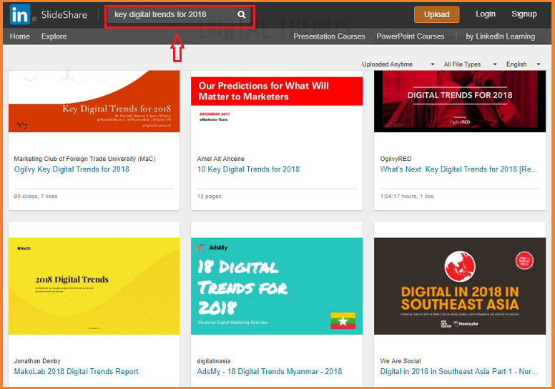Image resolution: width=555 pixels, height=389 pixels.
Task: Click the 13 pages text
Action: coord(209,196)
